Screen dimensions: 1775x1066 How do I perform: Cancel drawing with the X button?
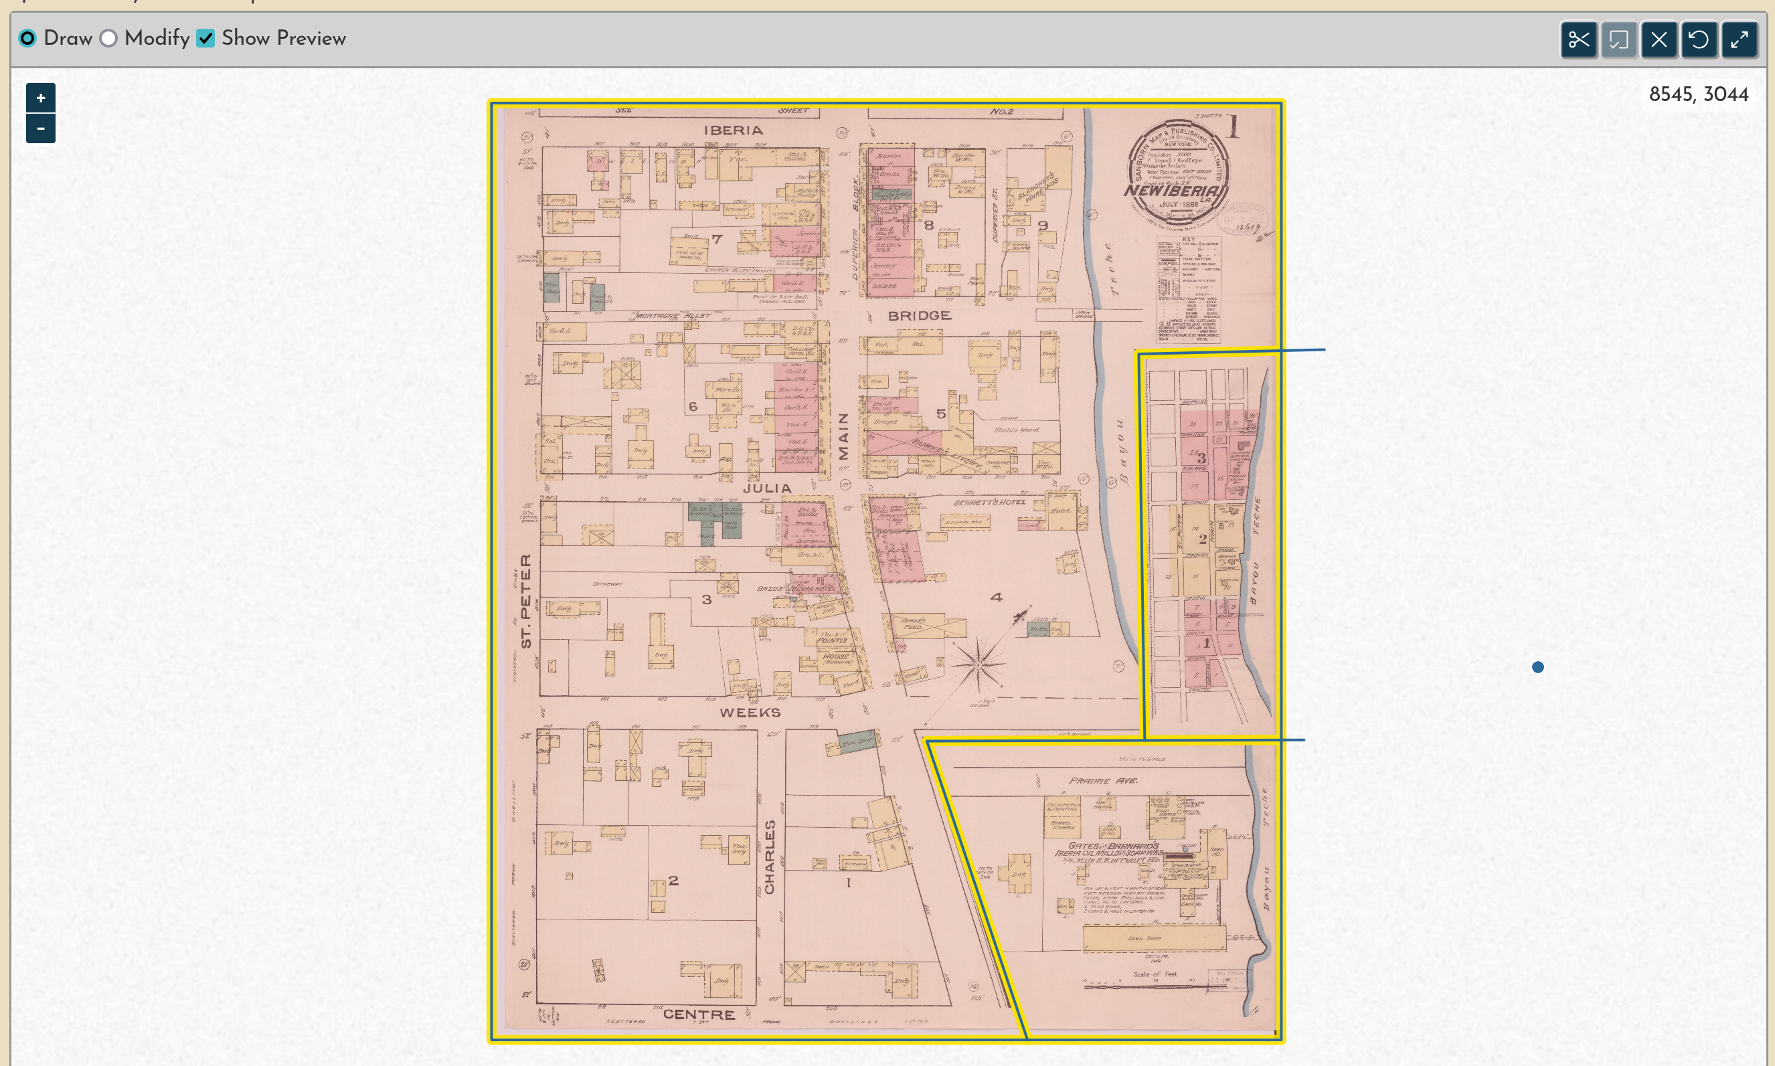point(1659,39)
